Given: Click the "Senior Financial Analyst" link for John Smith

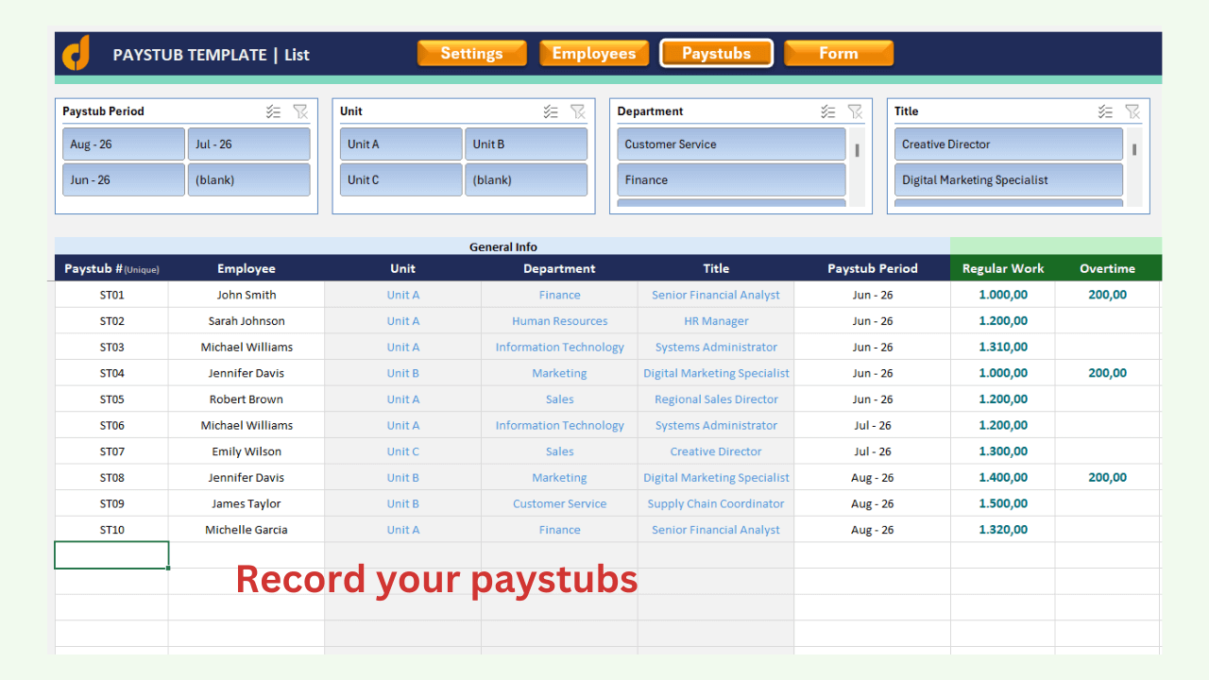Looking at the screenshot, I should pos(716,294).
